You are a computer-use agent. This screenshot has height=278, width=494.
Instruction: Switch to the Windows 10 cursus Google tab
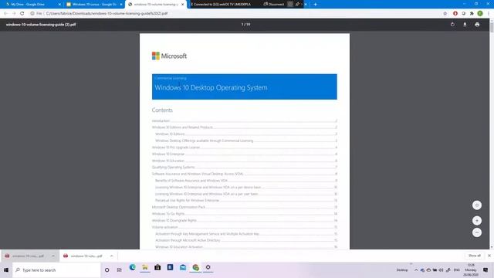94,5
